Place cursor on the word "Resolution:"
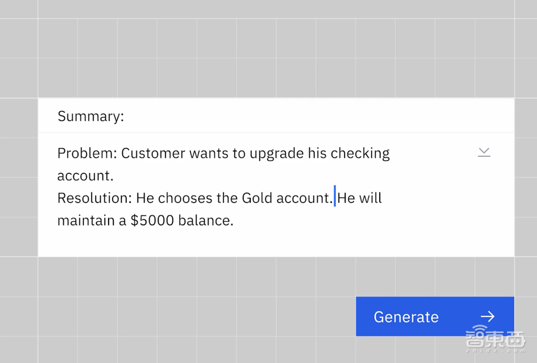537x363 pixels. click(94, 198)
